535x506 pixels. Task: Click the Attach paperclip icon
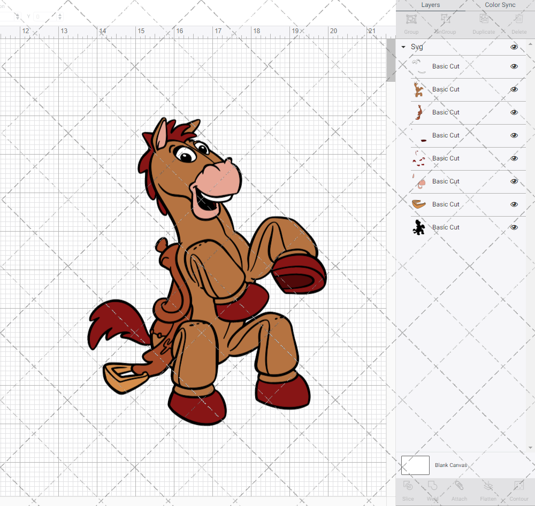click(x=459, y=486)
